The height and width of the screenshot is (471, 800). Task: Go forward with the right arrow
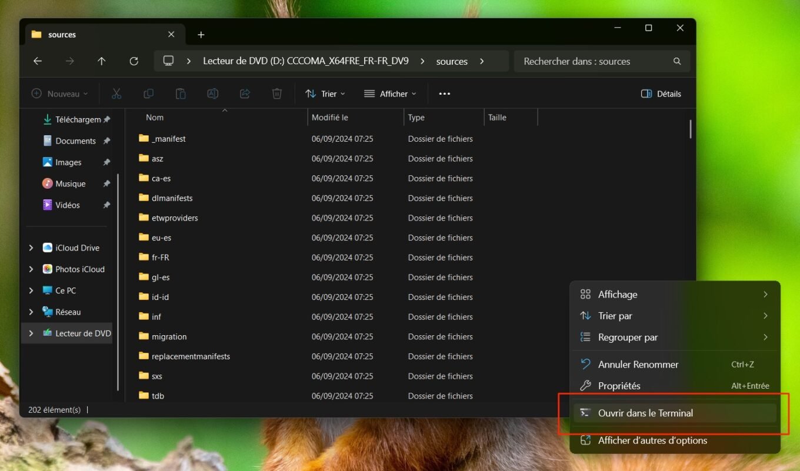coord(70,61)
